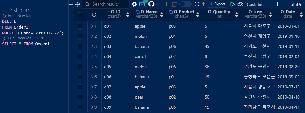The width and height of the screenshot is (305, 113).
Task: Click the green run triangle in results toolbar
Action: click(x=232, y=4)
